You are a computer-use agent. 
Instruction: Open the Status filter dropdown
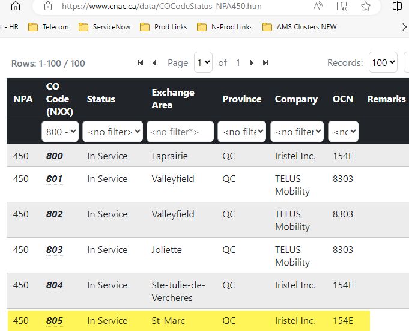[113, 132]
